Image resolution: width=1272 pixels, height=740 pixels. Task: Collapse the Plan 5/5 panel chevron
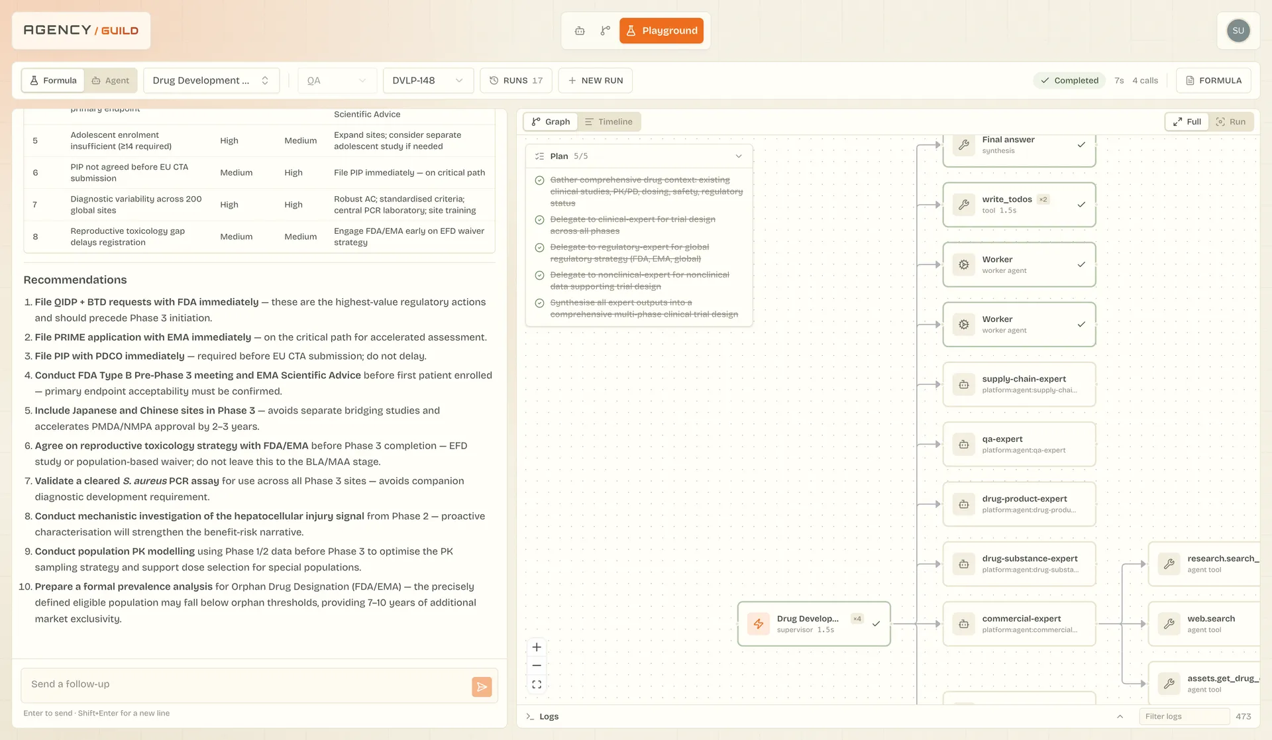pos(739,156)
